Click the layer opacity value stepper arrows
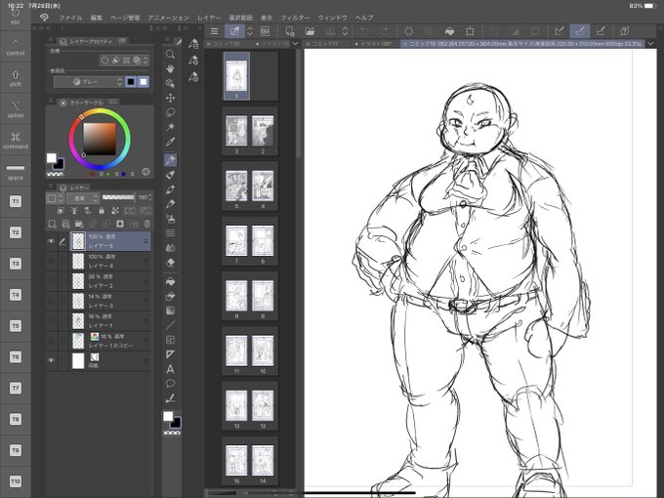Viewport: 664px width, 498px height. (150, 197)
